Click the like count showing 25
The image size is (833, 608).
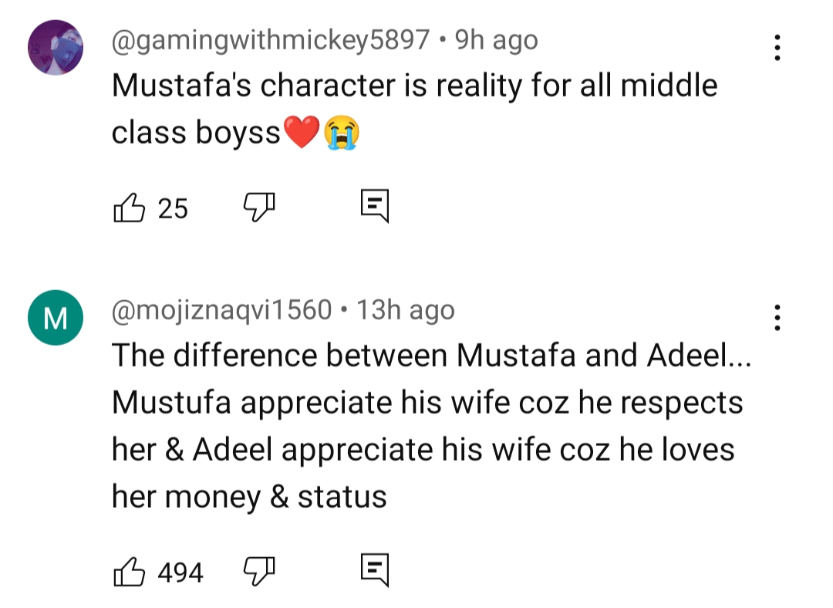click(174, 208)
